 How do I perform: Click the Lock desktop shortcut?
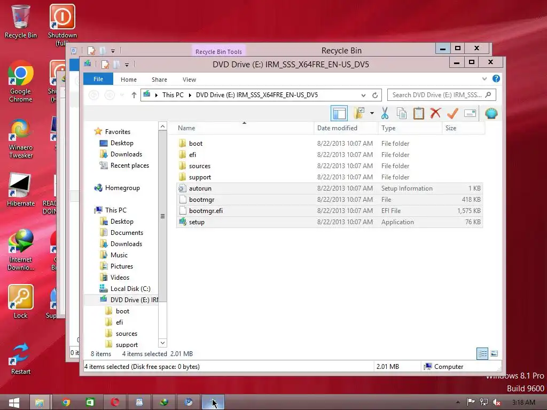click(x=21, y=302)
